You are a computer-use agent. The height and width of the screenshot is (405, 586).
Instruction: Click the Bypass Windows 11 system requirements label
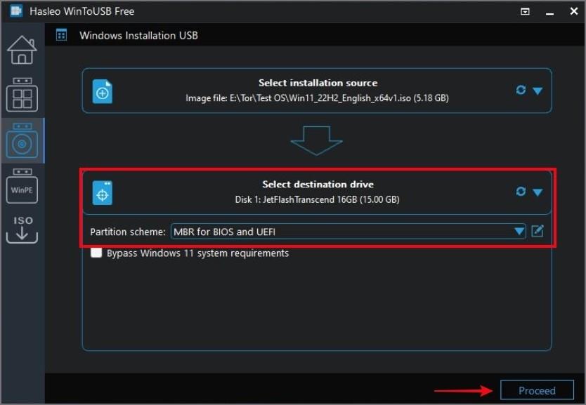tap(197, 253)
